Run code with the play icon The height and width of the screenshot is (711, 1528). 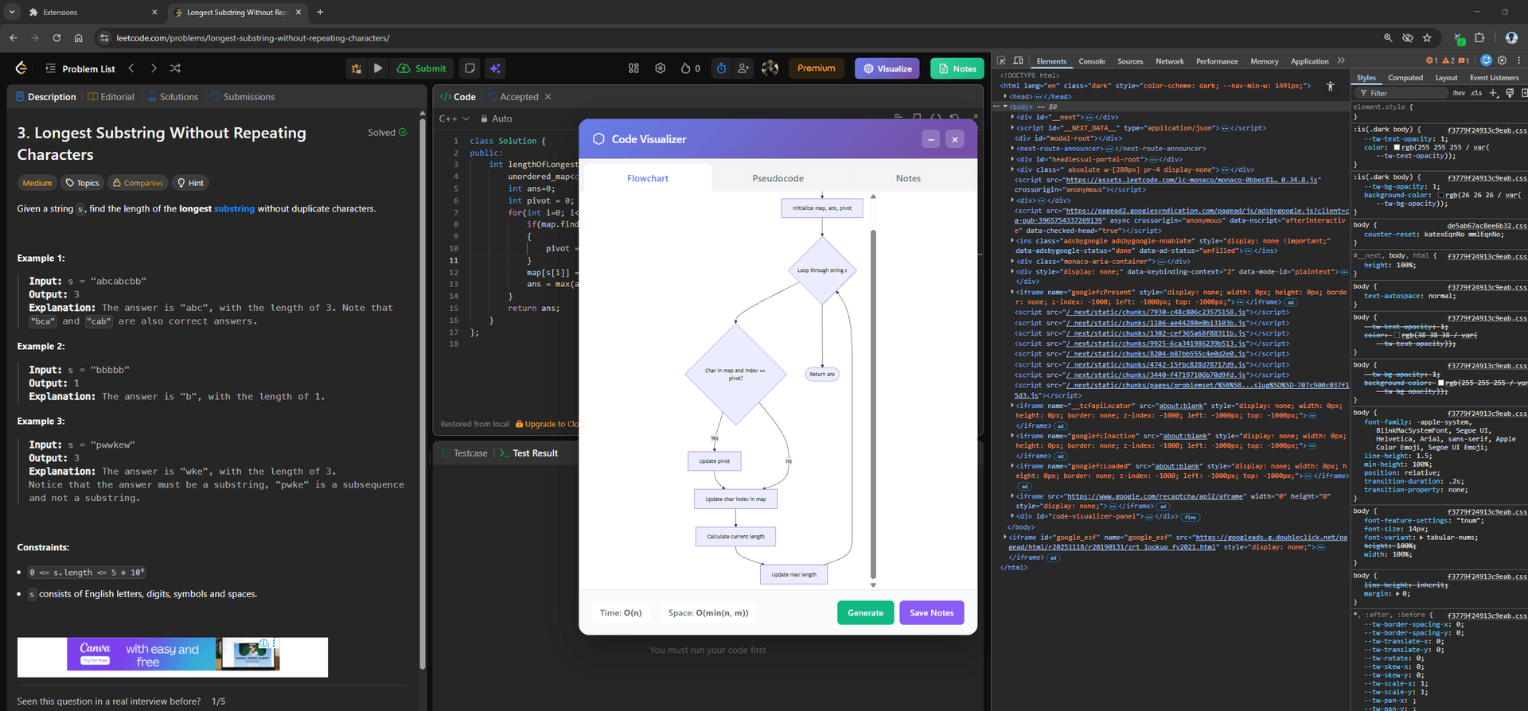pyautogui.click(x=378, y=68)
